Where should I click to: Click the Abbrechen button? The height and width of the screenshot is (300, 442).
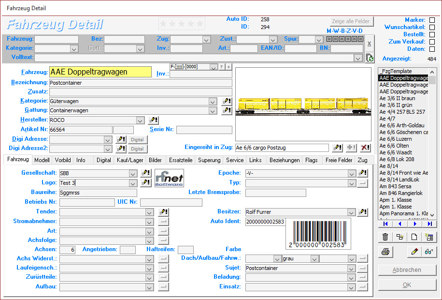pyautogui.click(x=407, y=270)
